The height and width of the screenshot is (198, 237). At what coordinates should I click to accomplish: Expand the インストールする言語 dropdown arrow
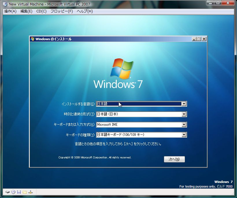tap(184, 104)
